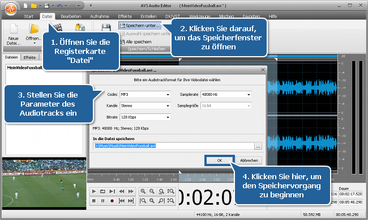Open the Hilfe ribbon tab
Image resolution: width=368 pixels, height=220 pixels.
coord(273,16)
